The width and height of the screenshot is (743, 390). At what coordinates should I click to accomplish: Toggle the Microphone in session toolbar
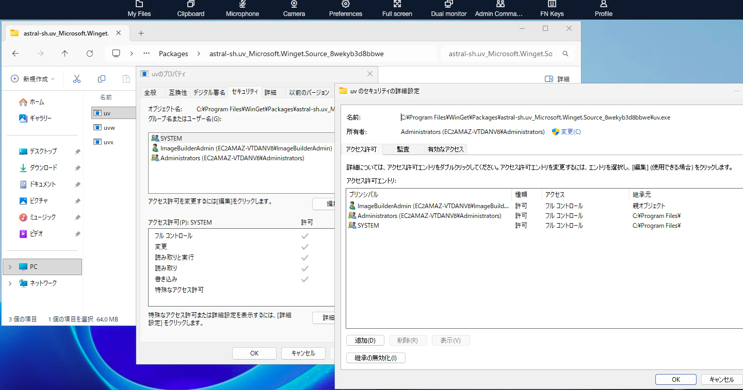(243, 9)
